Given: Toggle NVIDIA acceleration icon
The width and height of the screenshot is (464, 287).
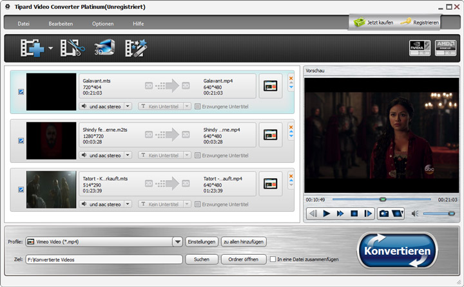Looking at the screenshot, I should coord(420,48).
